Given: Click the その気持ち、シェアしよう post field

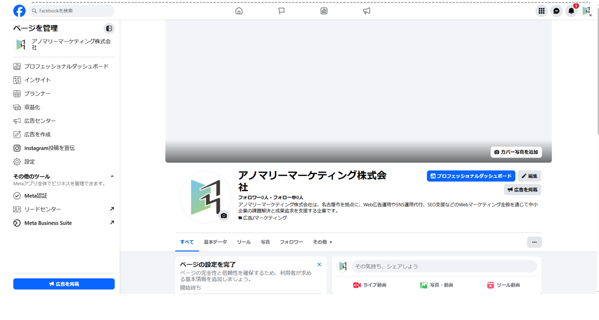Looking at the screenshot, I should 444,266.
